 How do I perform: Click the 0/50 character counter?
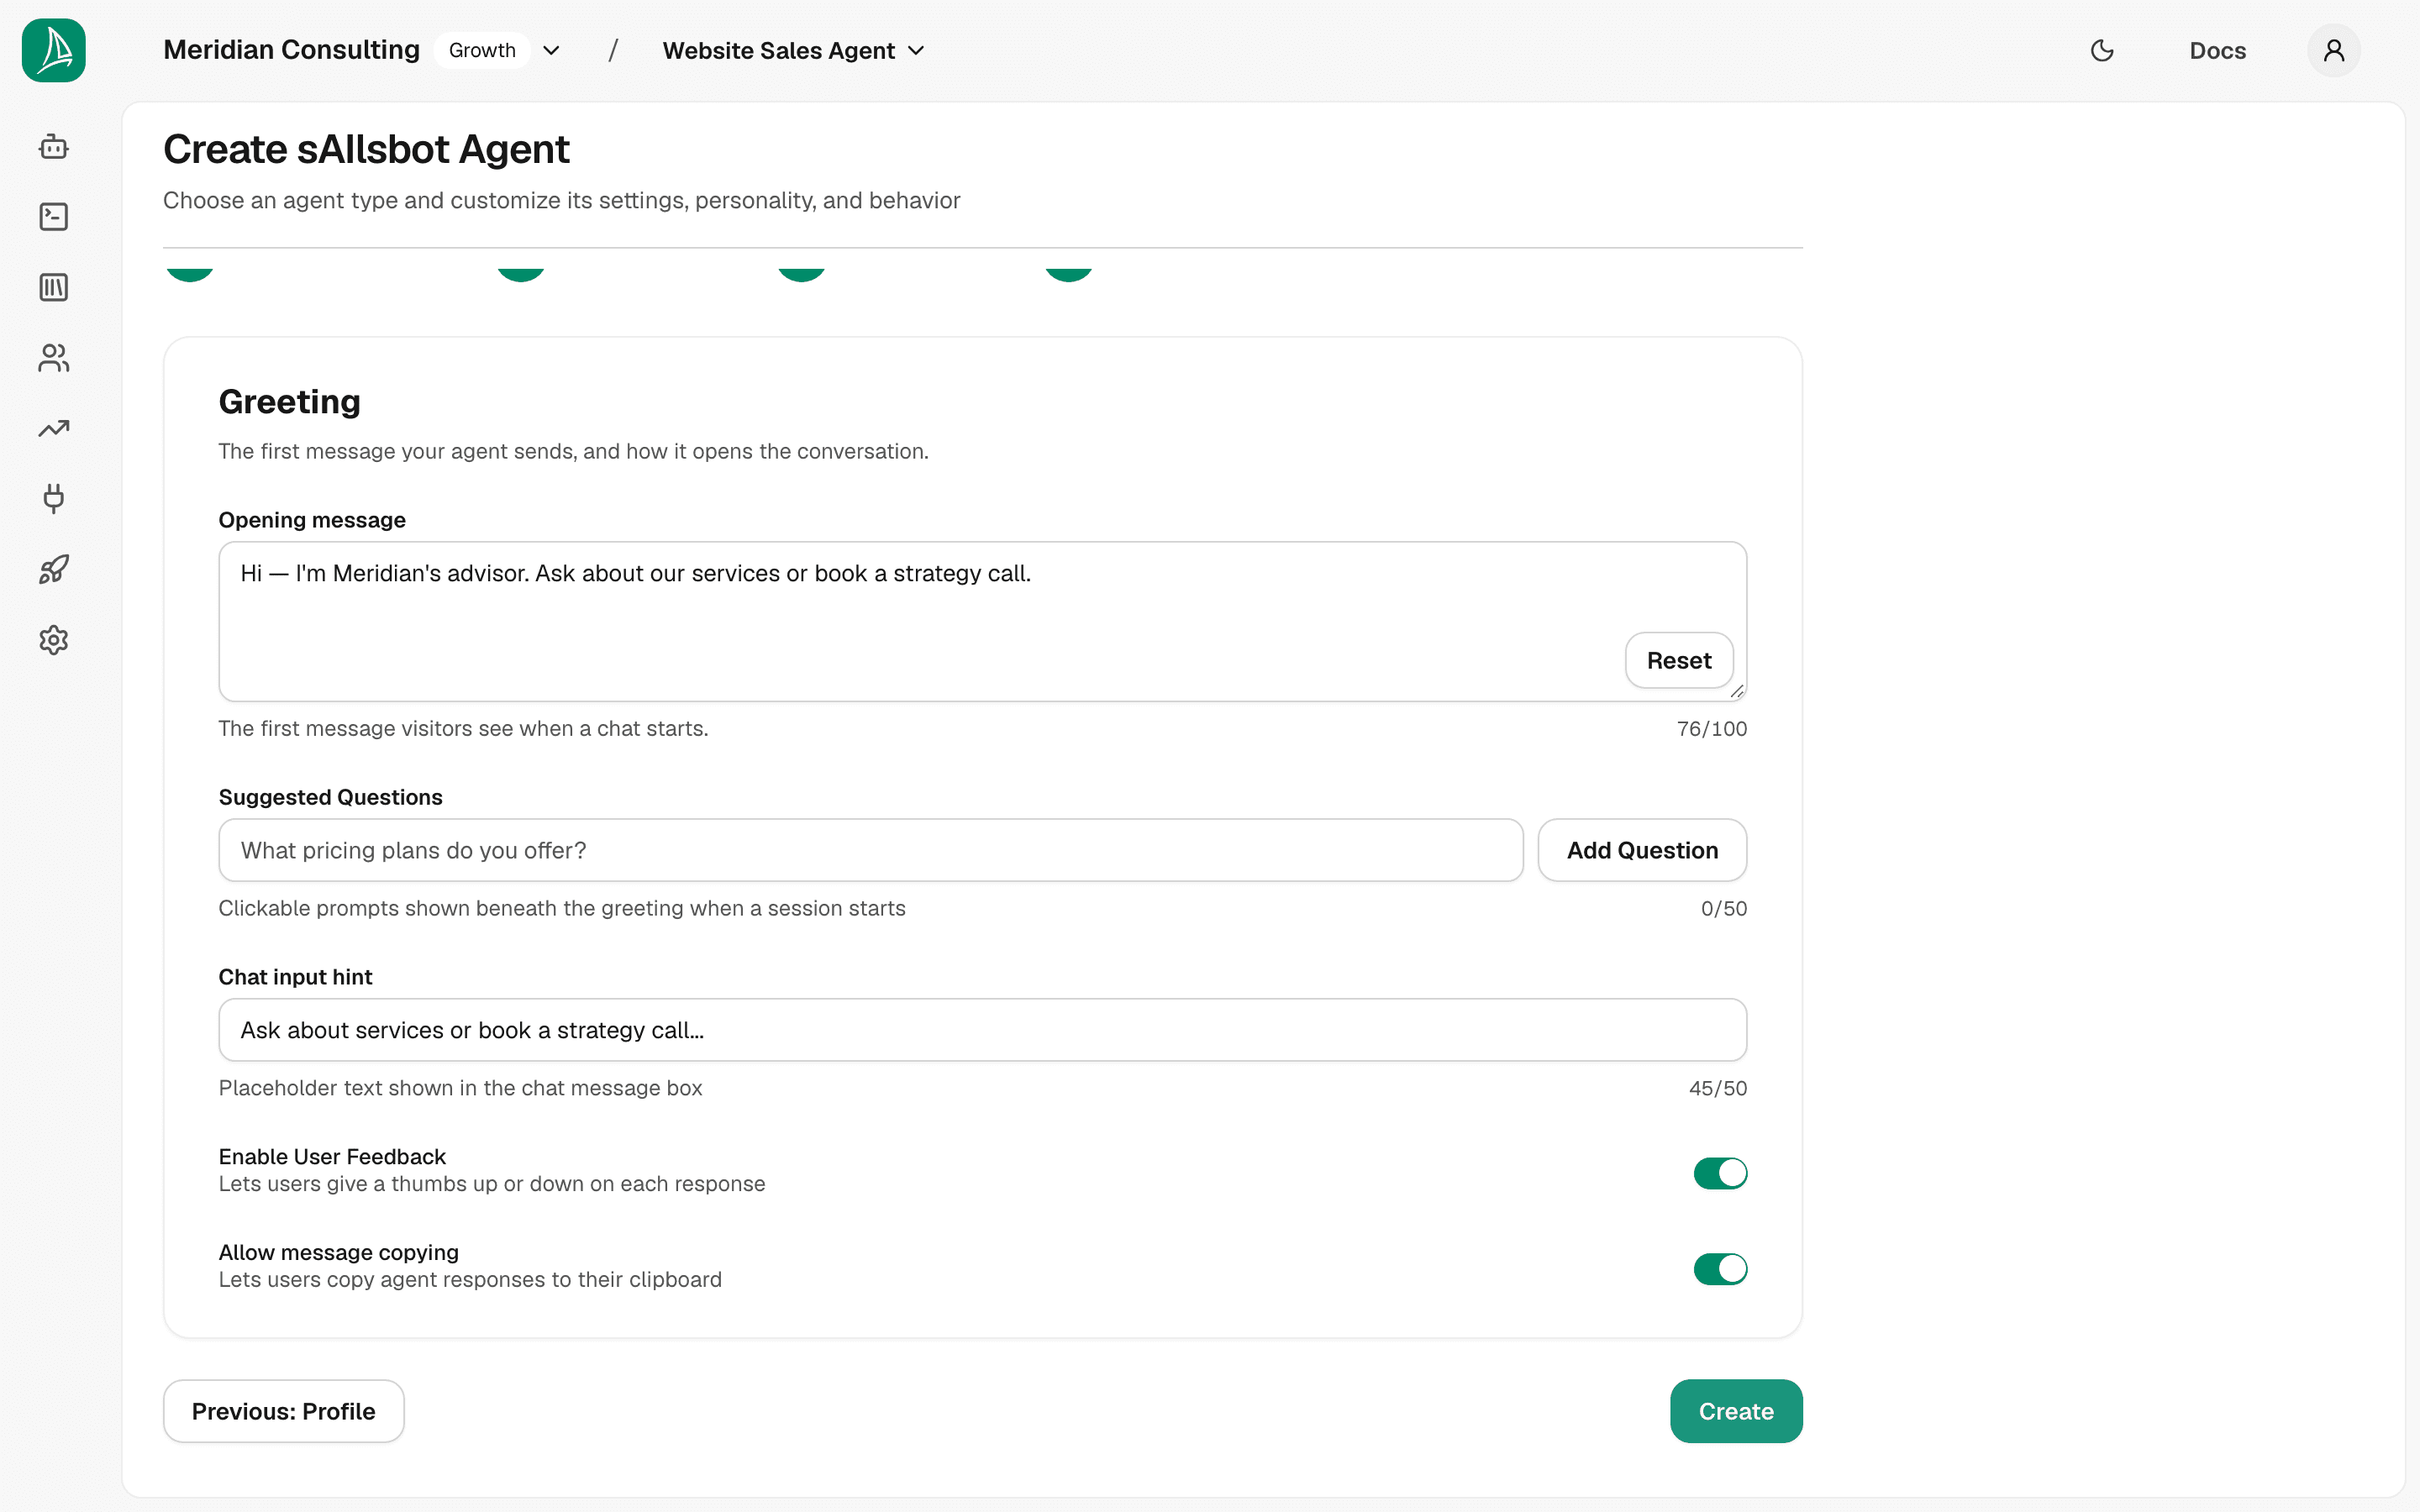1724,908
